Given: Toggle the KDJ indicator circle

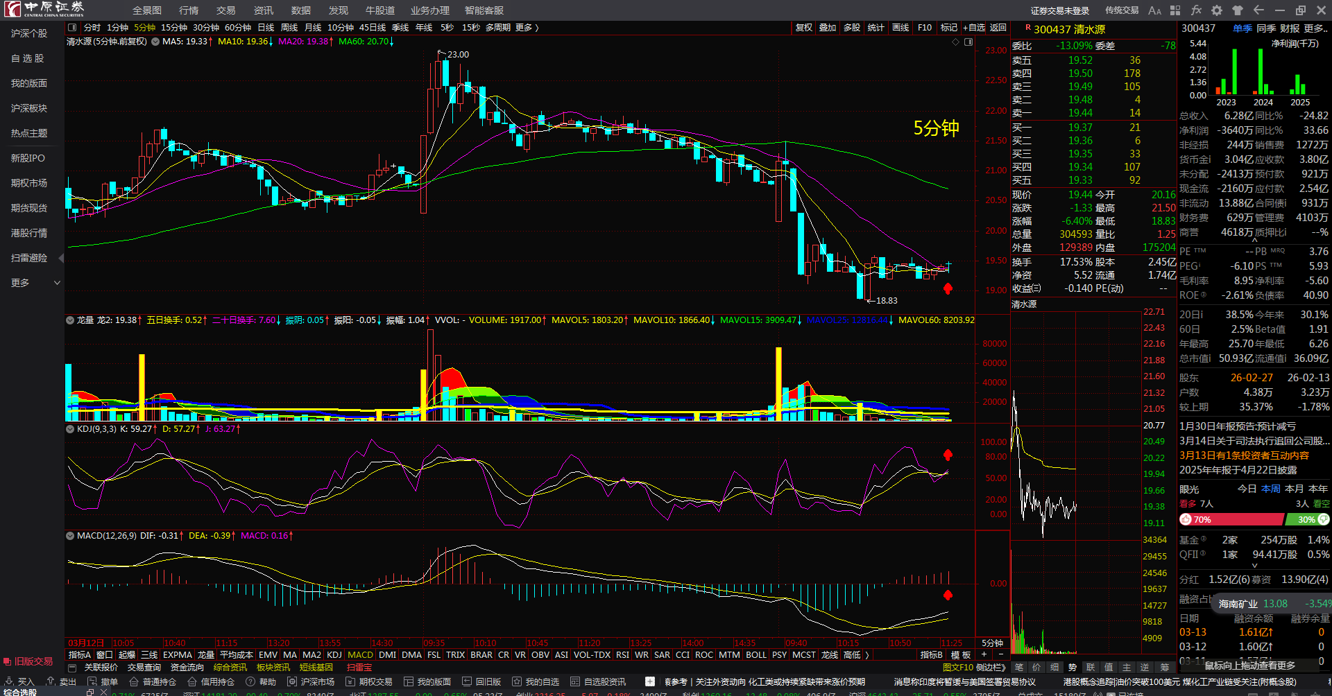Looking at the screenshot, I should click(x=70, y=429).
